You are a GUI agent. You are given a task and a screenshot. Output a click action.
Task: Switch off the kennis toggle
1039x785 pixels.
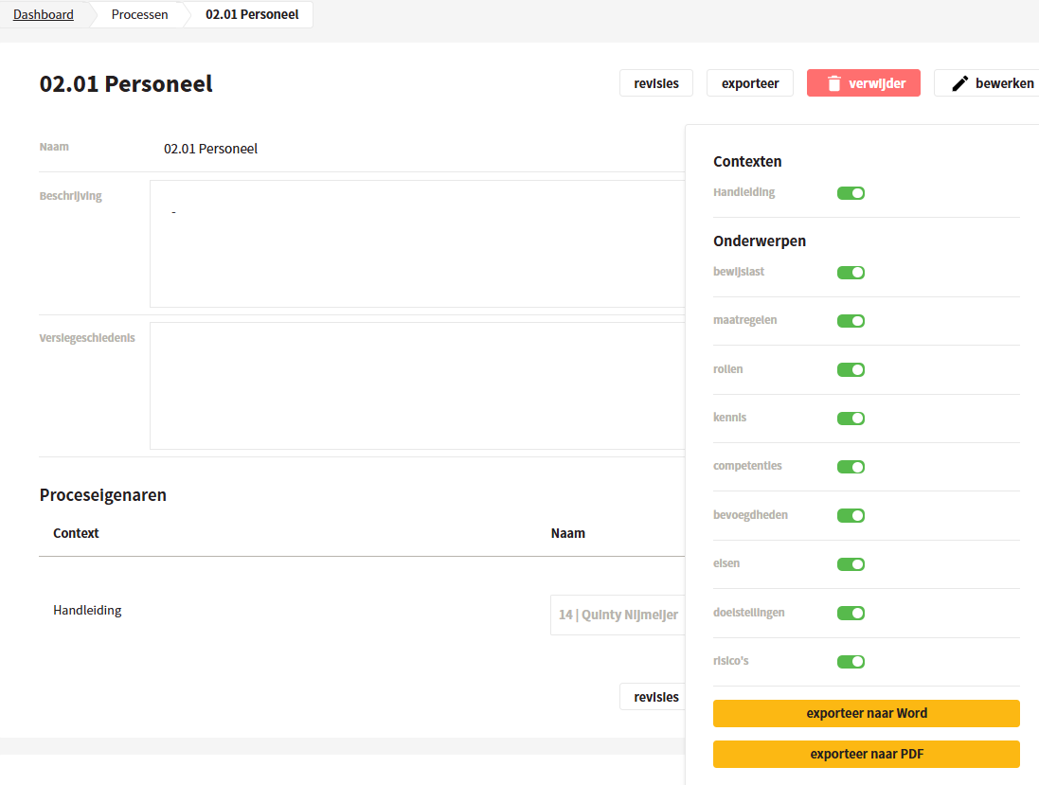pos(851,418)
